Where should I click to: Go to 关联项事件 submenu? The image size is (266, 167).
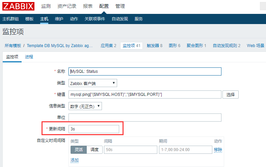point(95,19)
